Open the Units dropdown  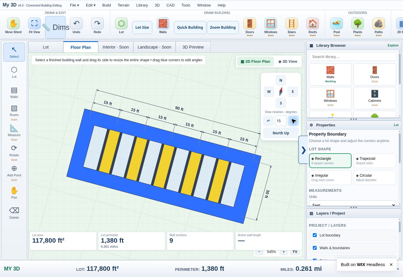coord(352,204)
